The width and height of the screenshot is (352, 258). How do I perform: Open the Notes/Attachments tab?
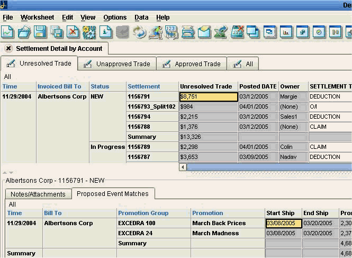point(38,194)
